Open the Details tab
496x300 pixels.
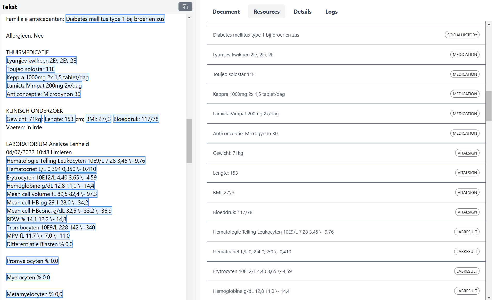pos(302,12)
